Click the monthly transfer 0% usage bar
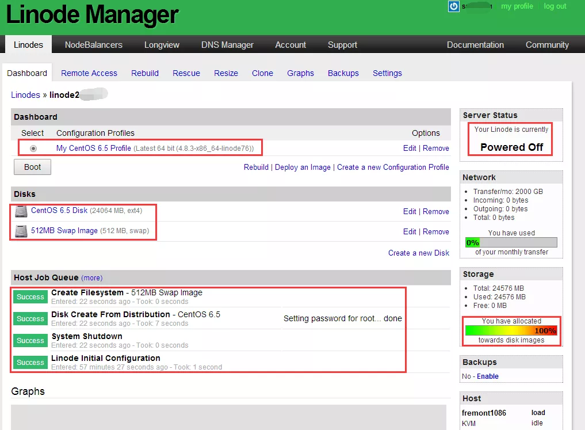The height and width of the screenshot is (430, 585). click(511, 242)
